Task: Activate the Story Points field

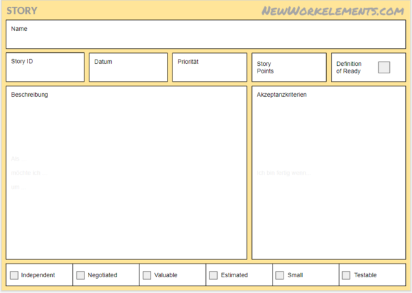Action: [289, 67]
